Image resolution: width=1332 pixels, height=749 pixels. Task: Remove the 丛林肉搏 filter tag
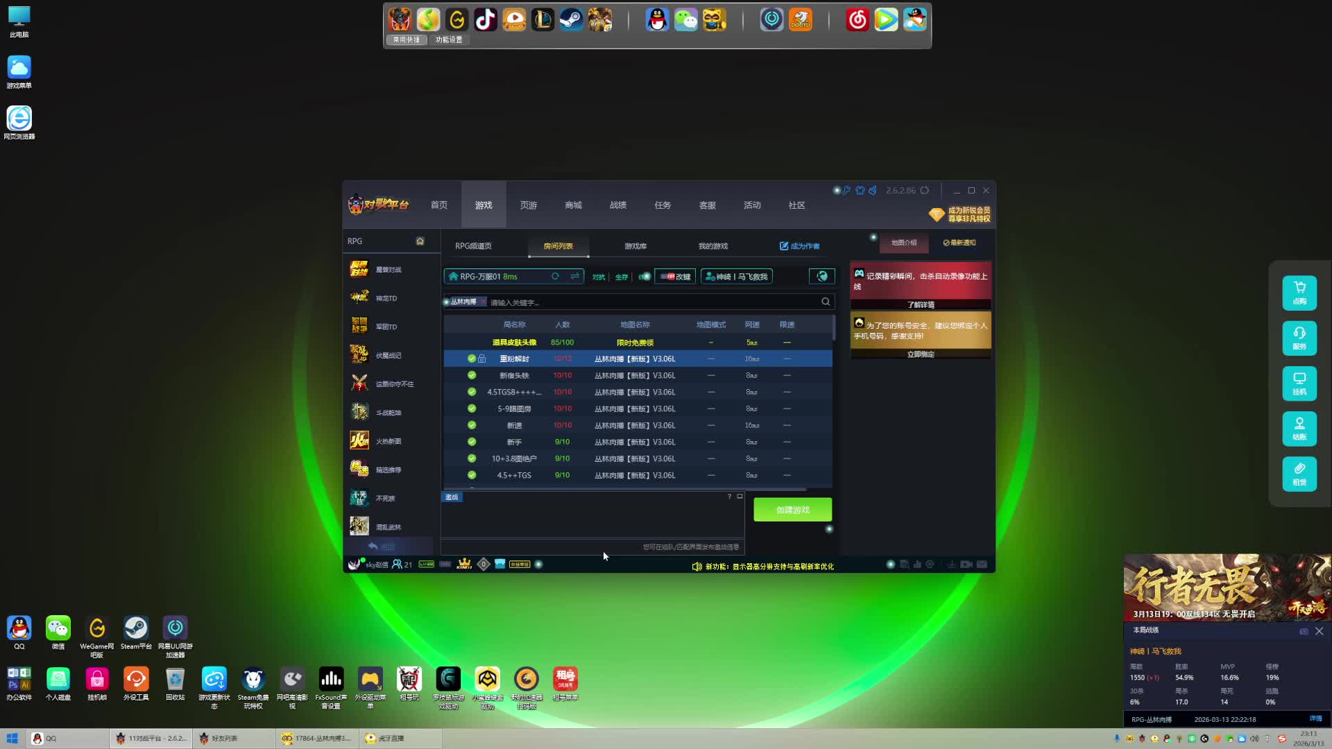coord(484,302)
